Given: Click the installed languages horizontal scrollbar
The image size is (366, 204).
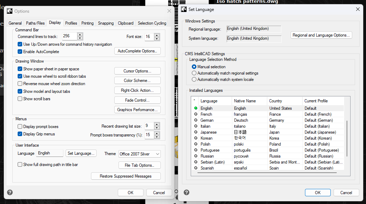Looking at the screenshot, I should coord(267,173).
